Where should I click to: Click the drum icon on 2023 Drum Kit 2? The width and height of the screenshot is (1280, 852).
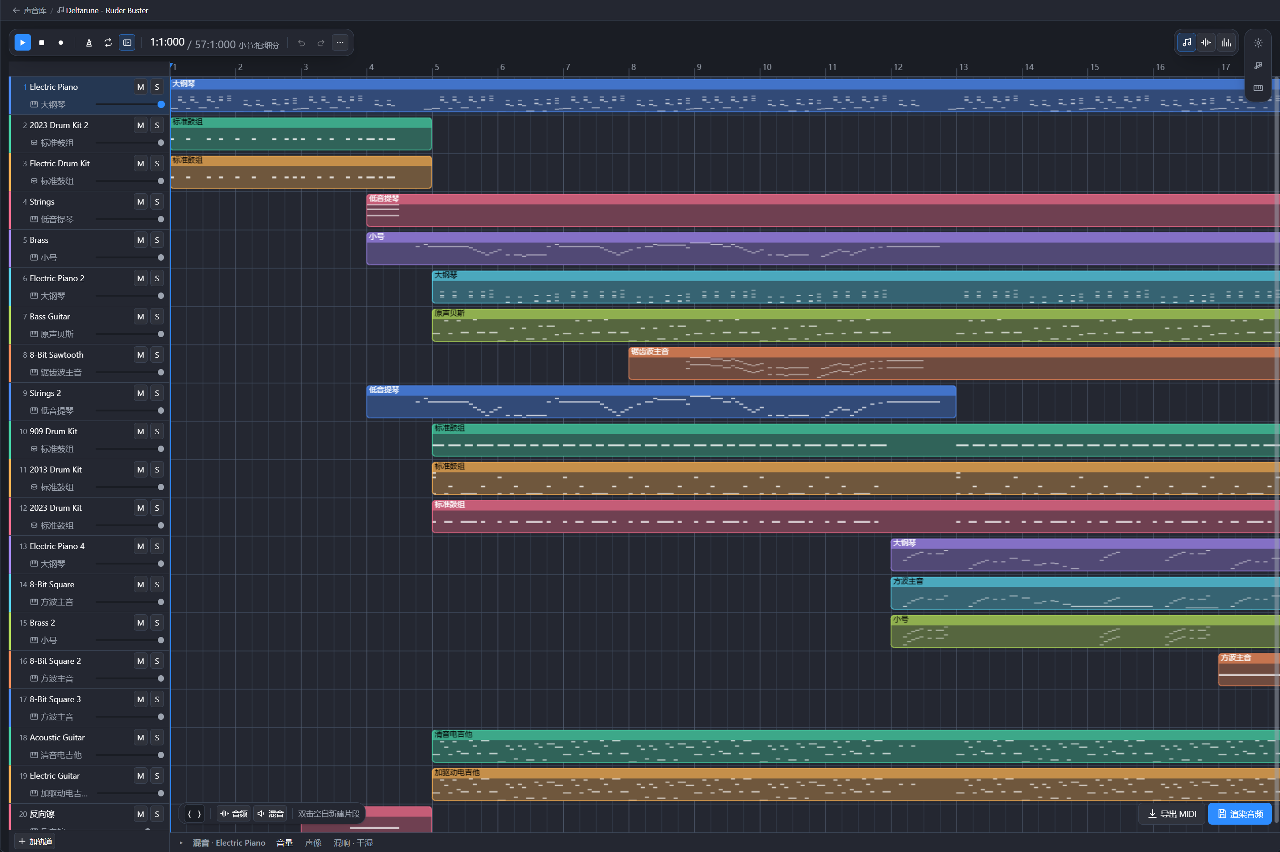[x=34, y=143]
